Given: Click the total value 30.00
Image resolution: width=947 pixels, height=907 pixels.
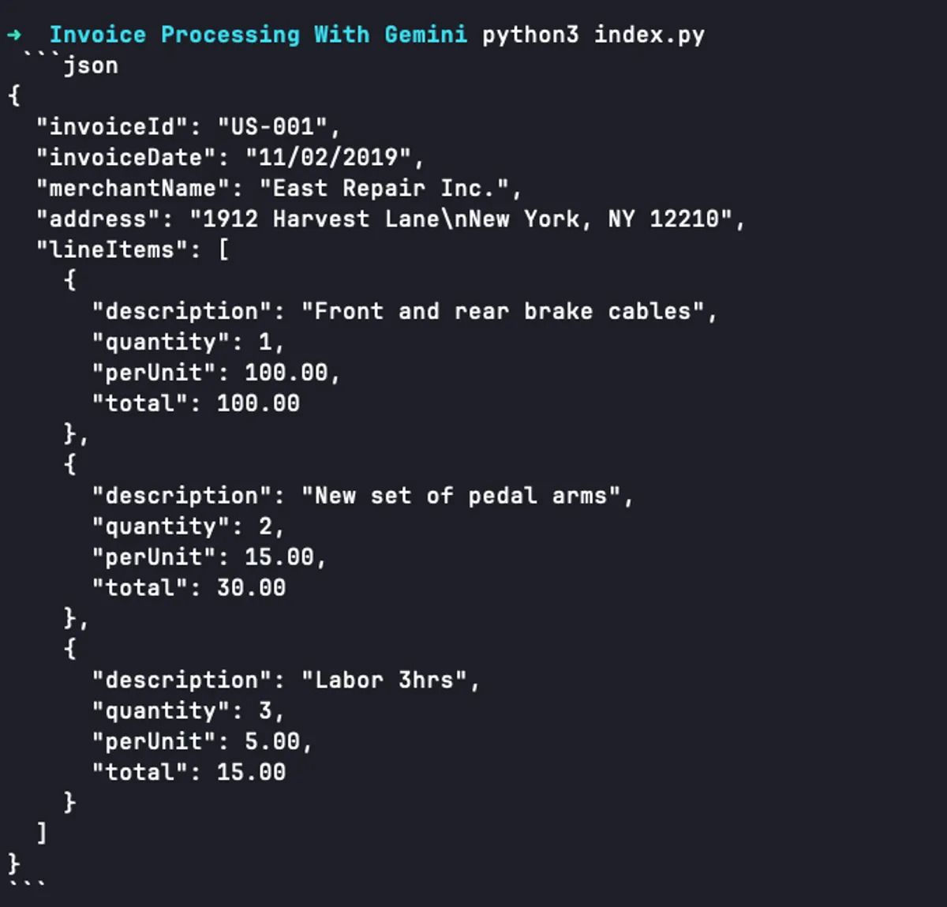Looking at the screenshot, I should [251, 588].
